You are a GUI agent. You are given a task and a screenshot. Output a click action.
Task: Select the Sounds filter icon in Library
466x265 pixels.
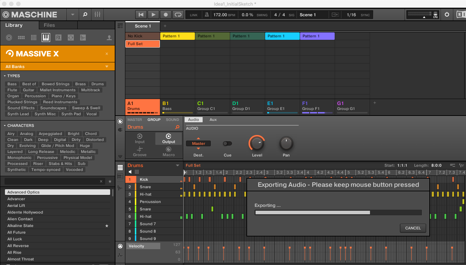pyautogui.click(x=34, y=37)
